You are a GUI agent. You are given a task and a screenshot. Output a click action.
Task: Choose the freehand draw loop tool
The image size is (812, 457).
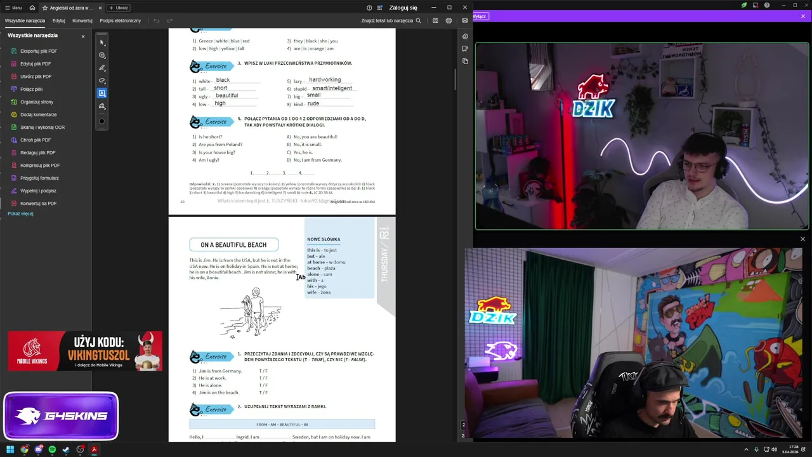pyautogui.click(x=101, y=81)
